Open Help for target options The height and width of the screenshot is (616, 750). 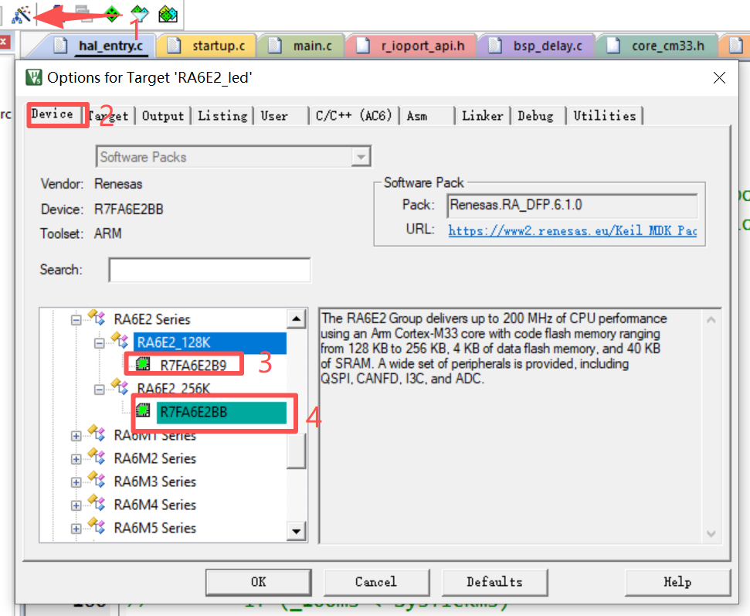[677, 582]
